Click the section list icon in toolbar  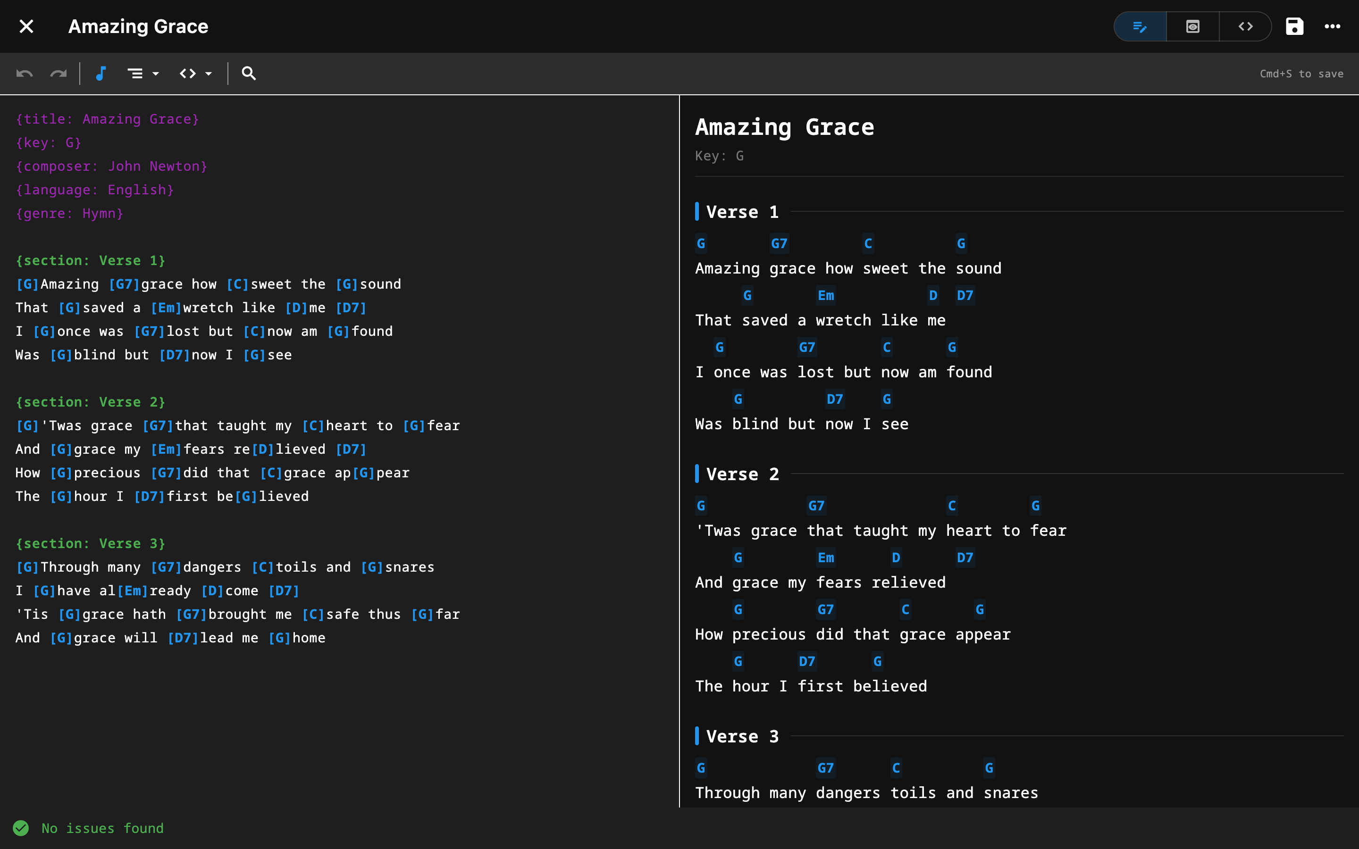pos(135,74)
